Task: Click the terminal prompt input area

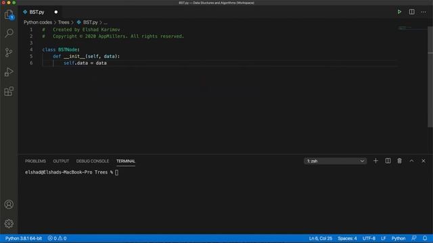Action: pyautogui.click(x=116, y=173)
